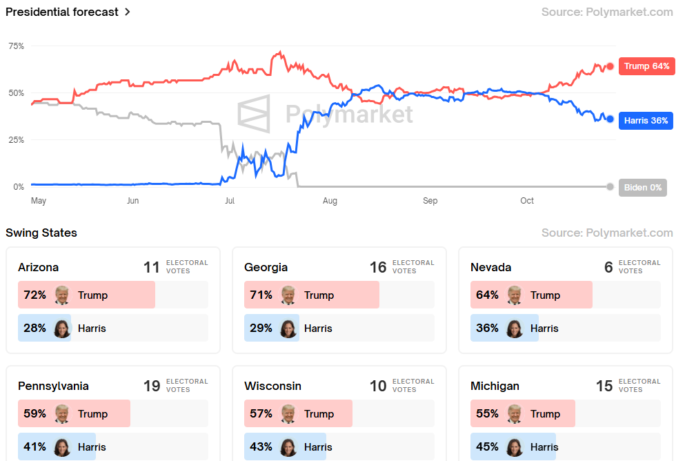Click Harris avatar in Nevada card
Image resolution: width=685 pixels, height=461 pixels.
[x=515, y=328]
